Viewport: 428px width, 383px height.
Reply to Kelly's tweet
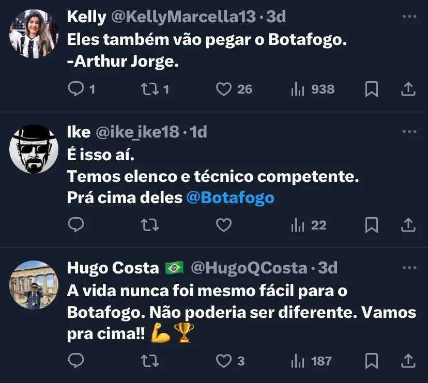coord(76,89)
